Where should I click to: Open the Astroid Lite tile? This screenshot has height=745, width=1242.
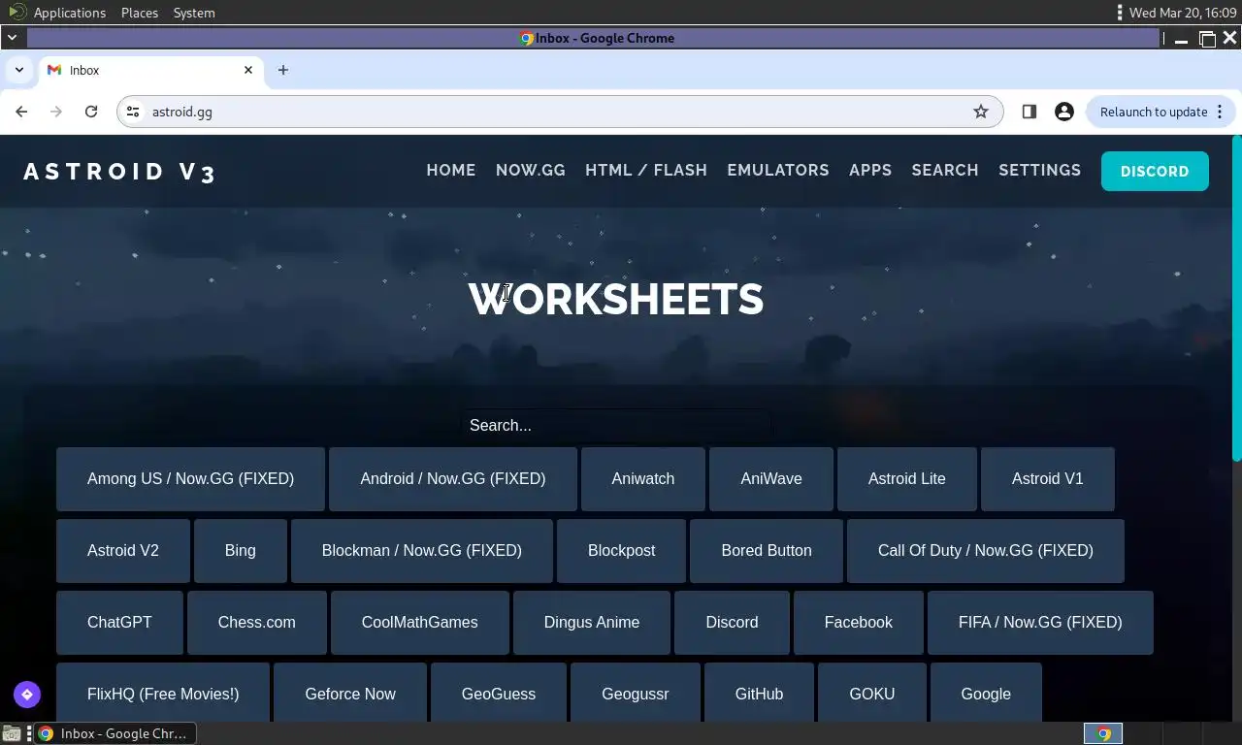click(907, 478)
